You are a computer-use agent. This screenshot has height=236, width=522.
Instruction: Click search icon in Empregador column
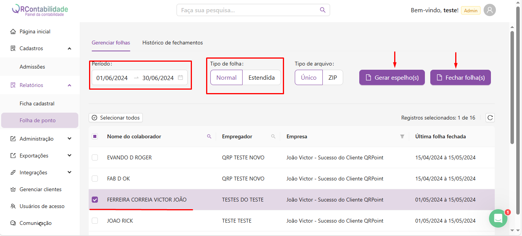click(x=273, y=136)
